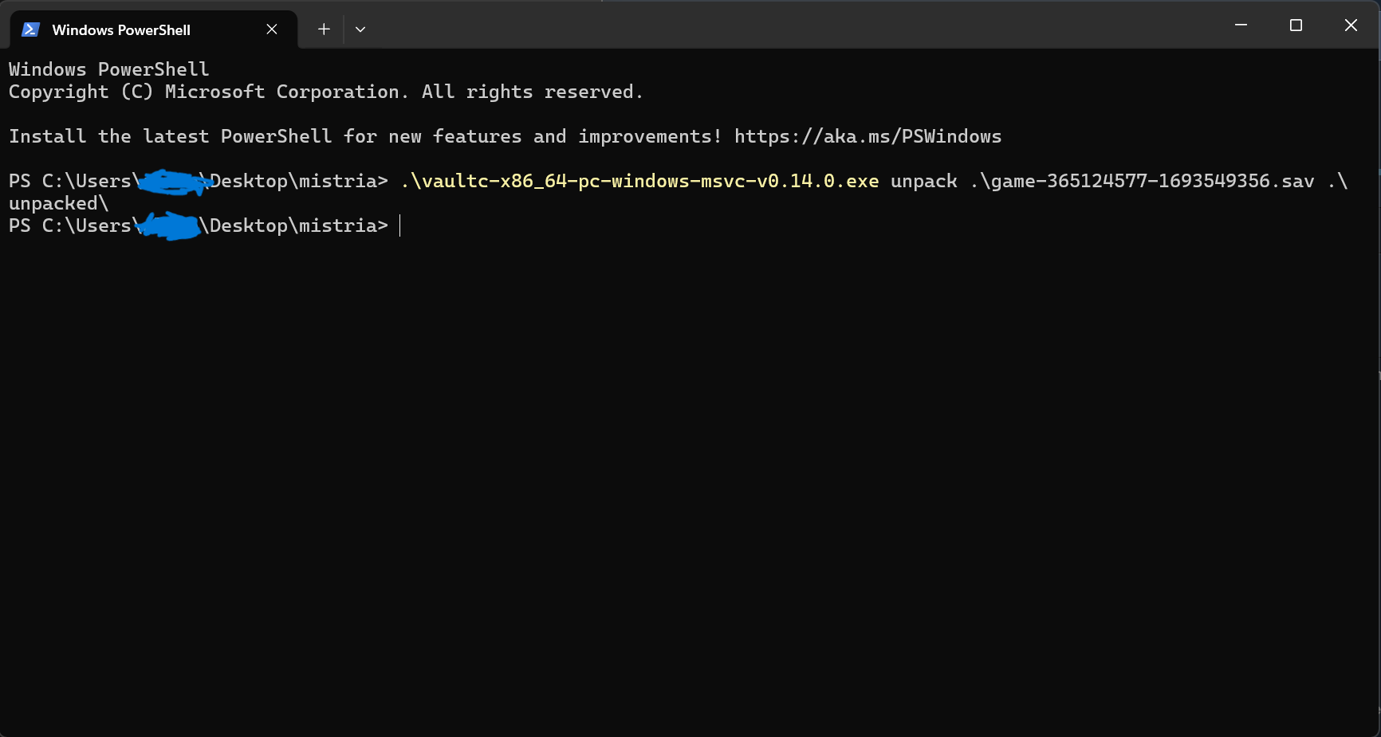Click the game .sav filename argument

[x=1142, y=181]
